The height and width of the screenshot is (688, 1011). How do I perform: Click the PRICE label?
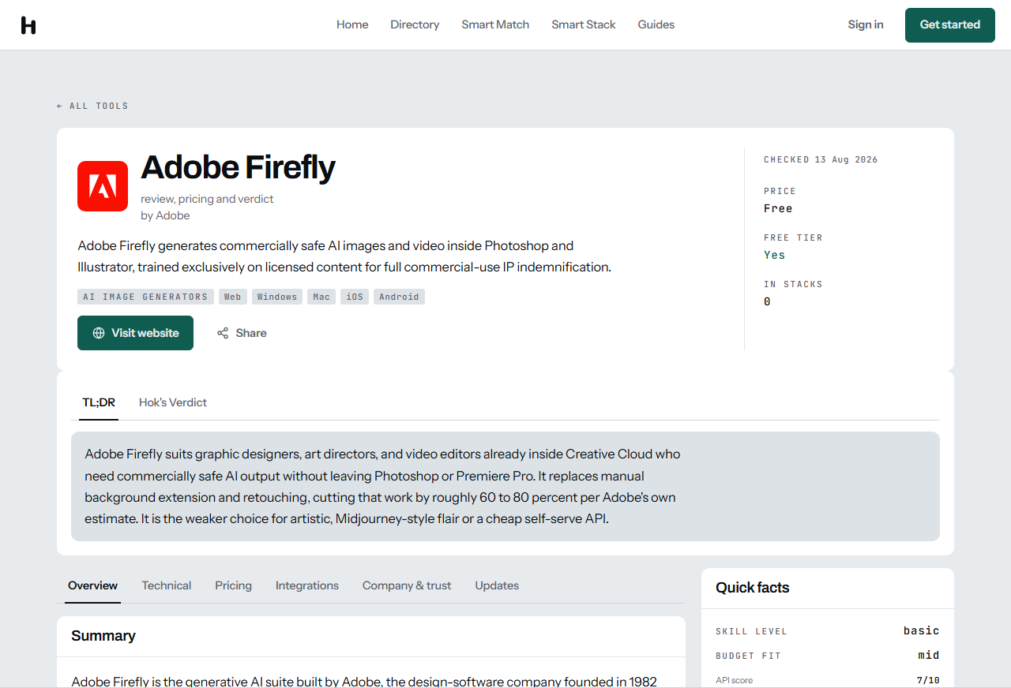780,191
